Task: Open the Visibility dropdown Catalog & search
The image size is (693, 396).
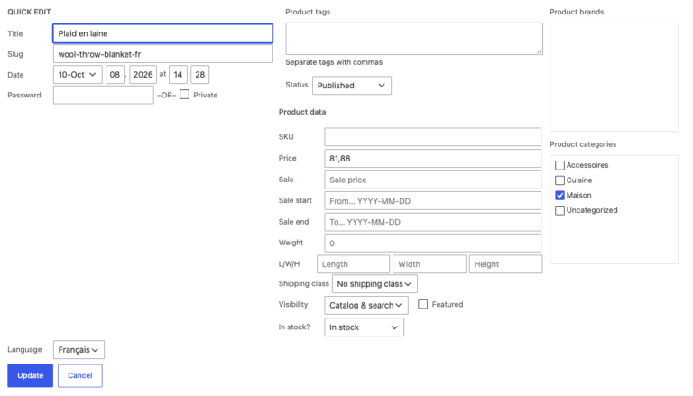Action: 366,305
